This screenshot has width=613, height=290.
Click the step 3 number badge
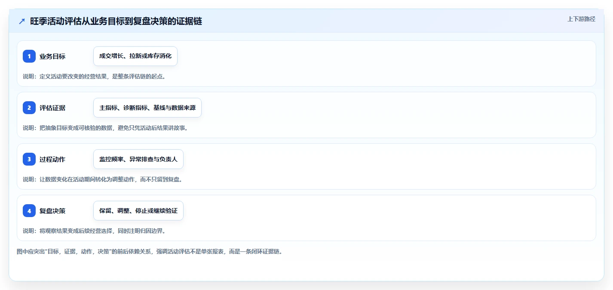point(29,159)
